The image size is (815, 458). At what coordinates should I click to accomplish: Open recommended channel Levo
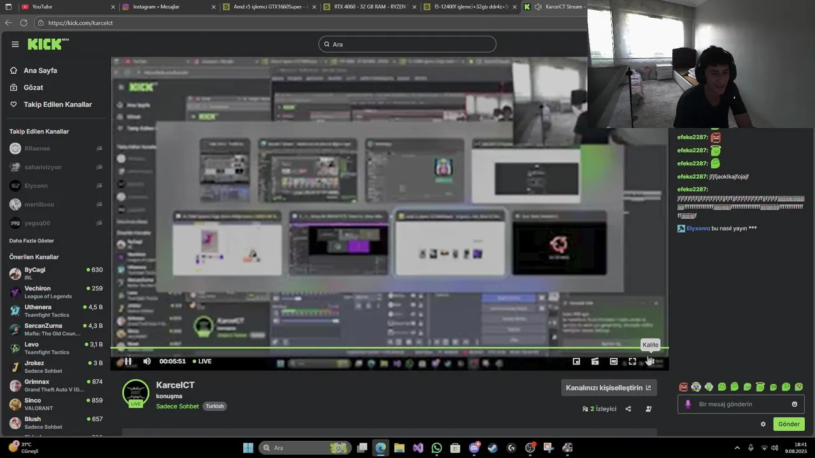pyautogui.click(x=56, y=348)
